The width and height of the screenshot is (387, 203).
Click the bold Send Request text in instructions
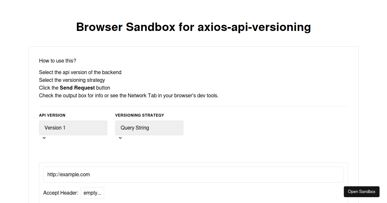point(77,88)
